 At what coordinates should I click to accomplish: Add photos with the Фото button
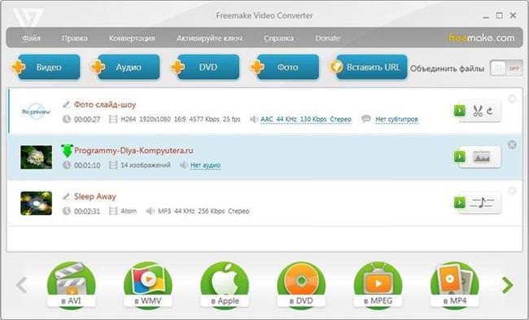(x=285, y=67)
